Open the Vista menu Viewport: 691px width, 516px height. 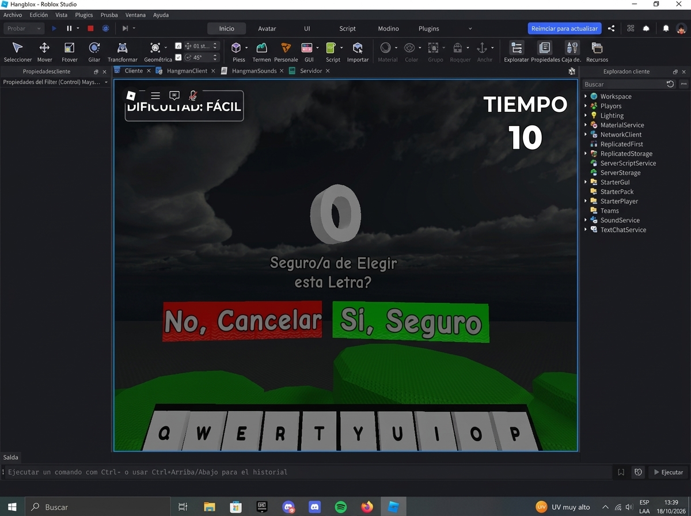coord(61,15)
